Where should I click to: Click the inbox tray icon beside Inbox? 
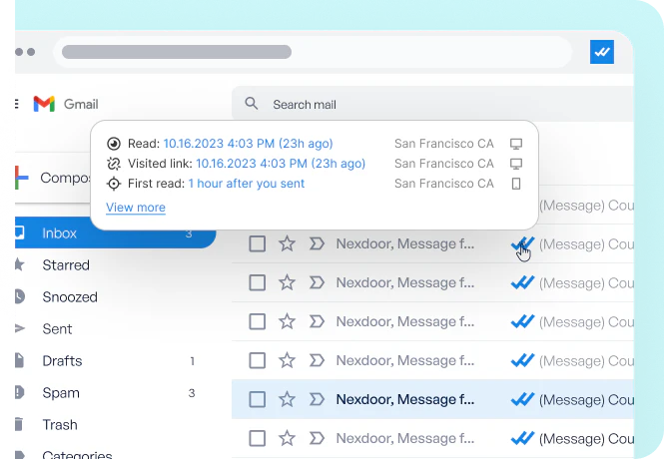click(x=20, y=232)
